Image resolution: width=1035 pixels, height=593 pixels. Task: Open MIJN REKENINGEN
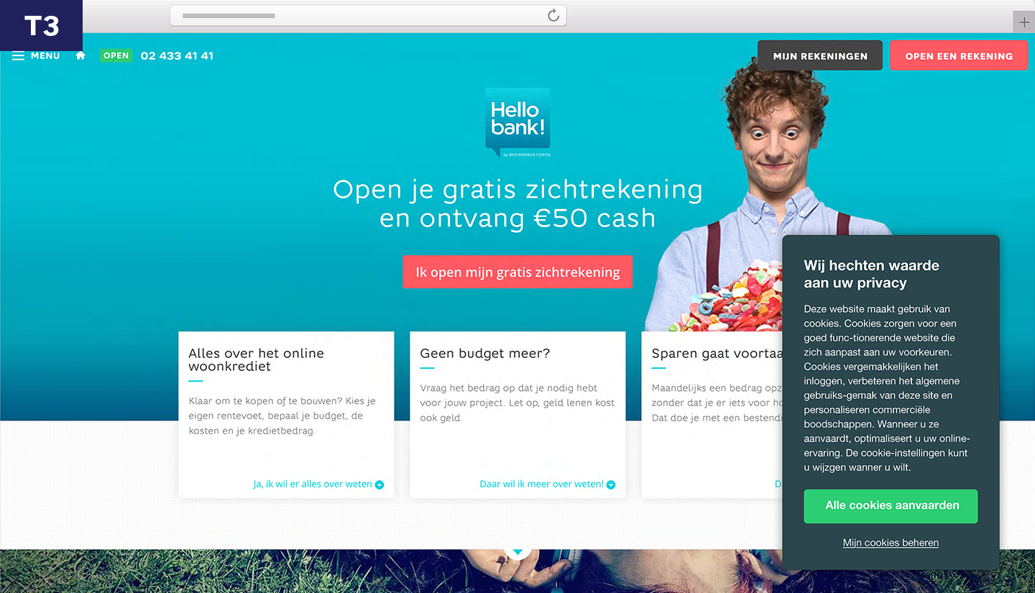pyautogui.click(x=820, y=55)
